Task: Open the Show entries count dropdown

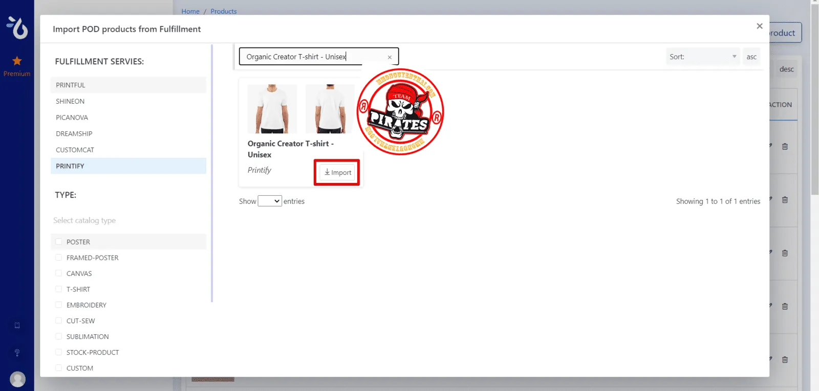Action: click(270, 201)
